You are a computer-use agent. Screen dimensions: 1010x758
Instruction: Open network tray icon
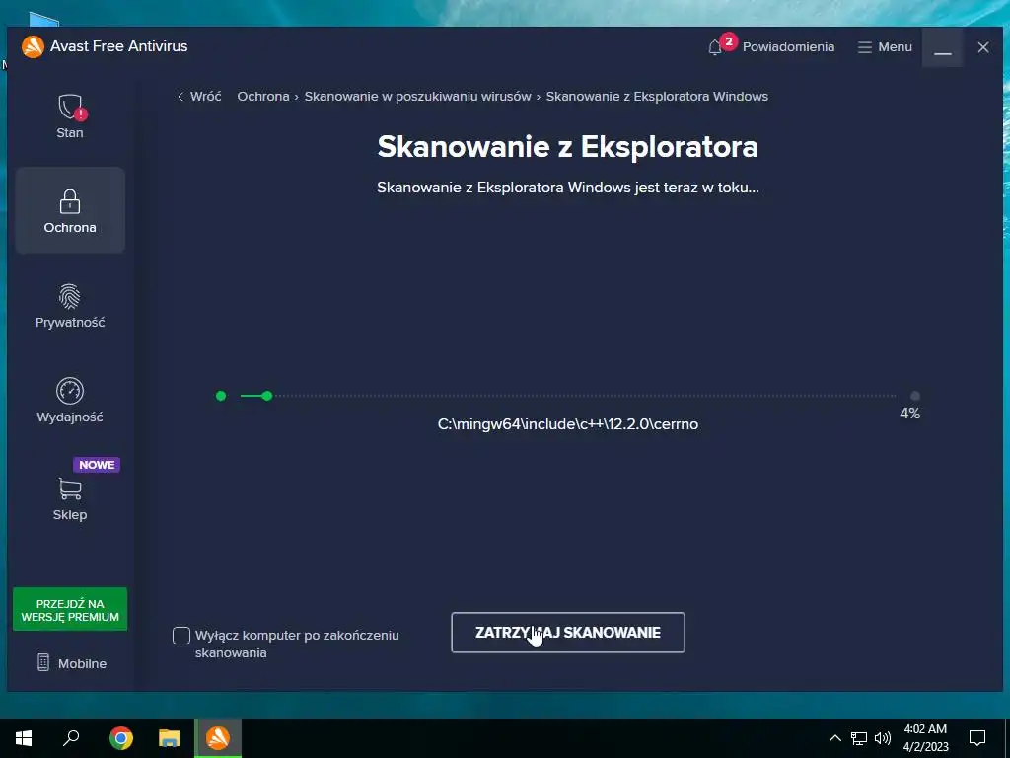(859, 738)
